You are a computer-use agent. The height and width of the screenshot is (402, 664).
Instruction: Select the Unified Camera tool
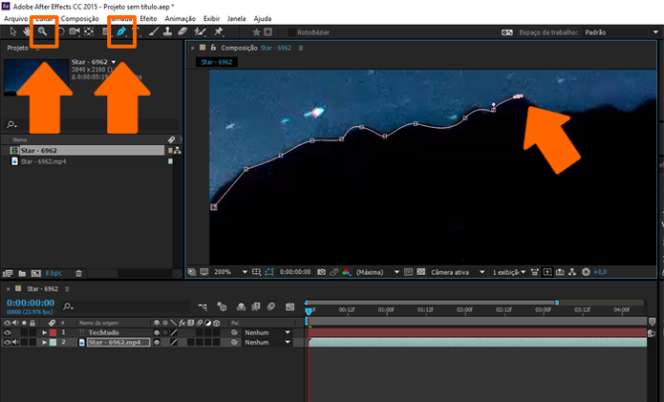75,32
